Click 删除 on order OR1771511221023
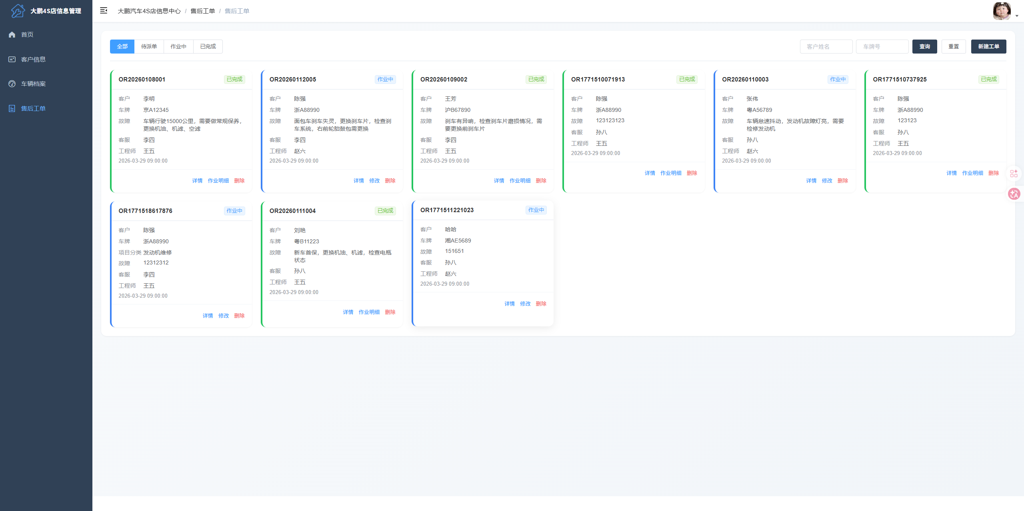 (541, 304)
